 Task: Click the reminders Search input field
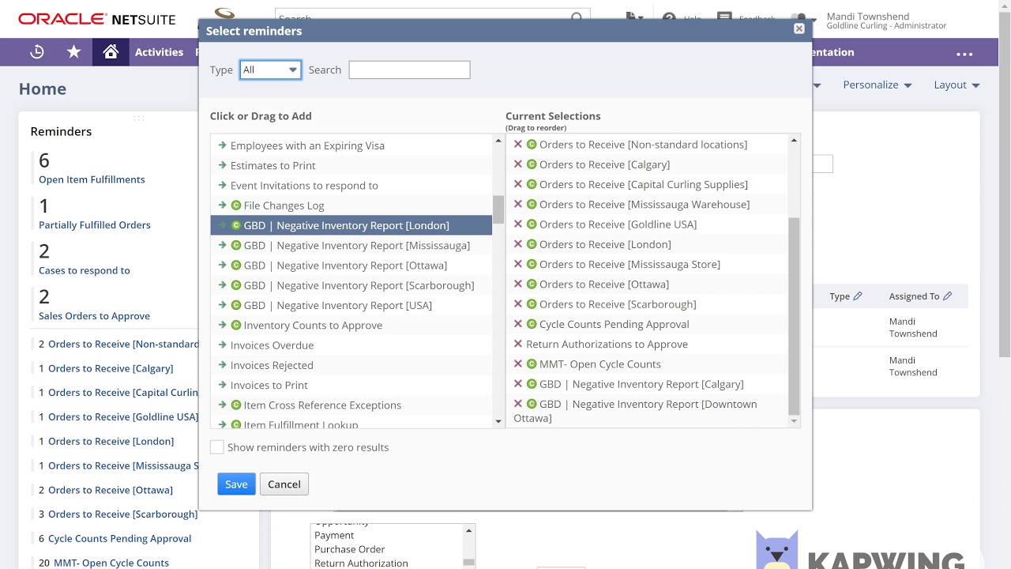click(x=409, y=70)
